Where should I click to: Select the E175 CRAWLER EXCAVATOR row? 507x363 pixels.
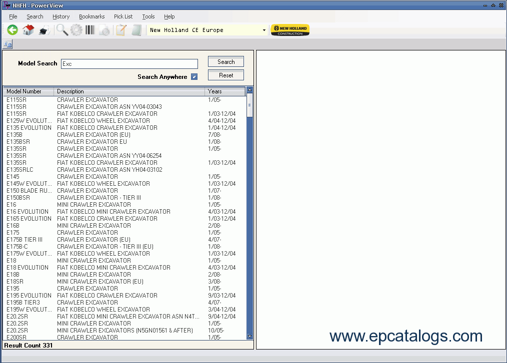[x=124, y=233]
